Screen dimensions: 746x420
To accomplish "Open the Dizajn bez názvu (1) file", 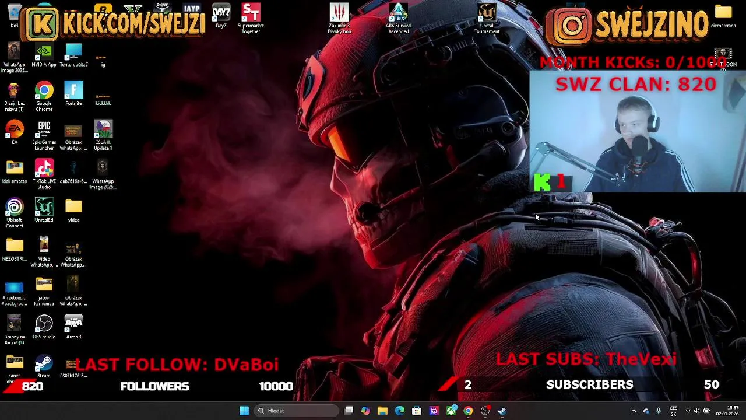I will (14, 96).
